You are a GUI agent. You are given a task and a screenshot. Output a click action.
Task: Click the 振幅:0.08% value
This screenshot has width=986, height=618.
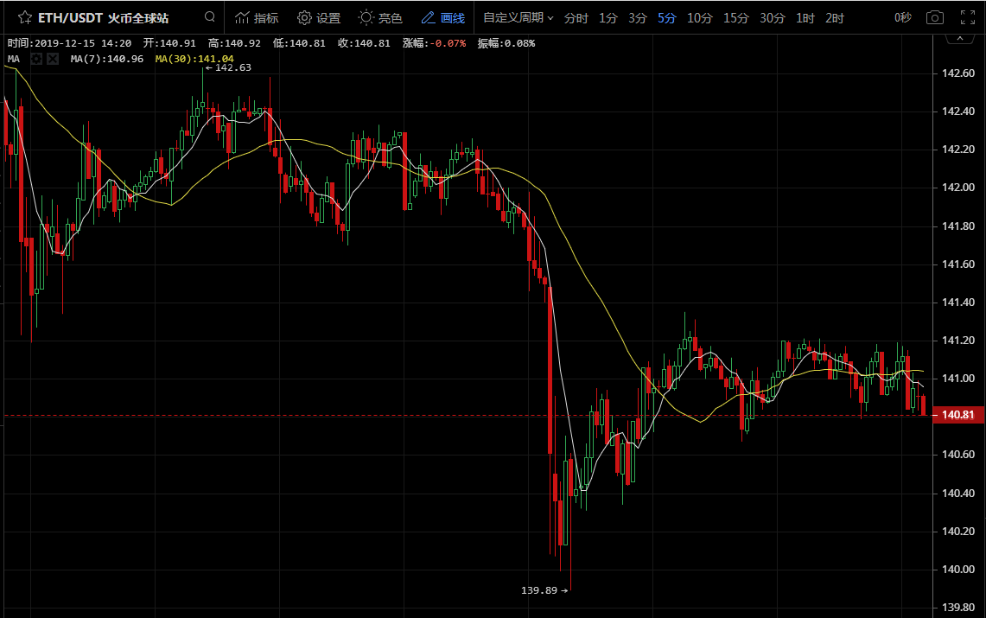[506, 43]
